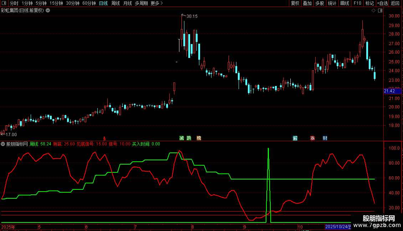Switch to 月线 monthly chart
The width and height of the screenshot is (403, 231).
coord(127,3)
